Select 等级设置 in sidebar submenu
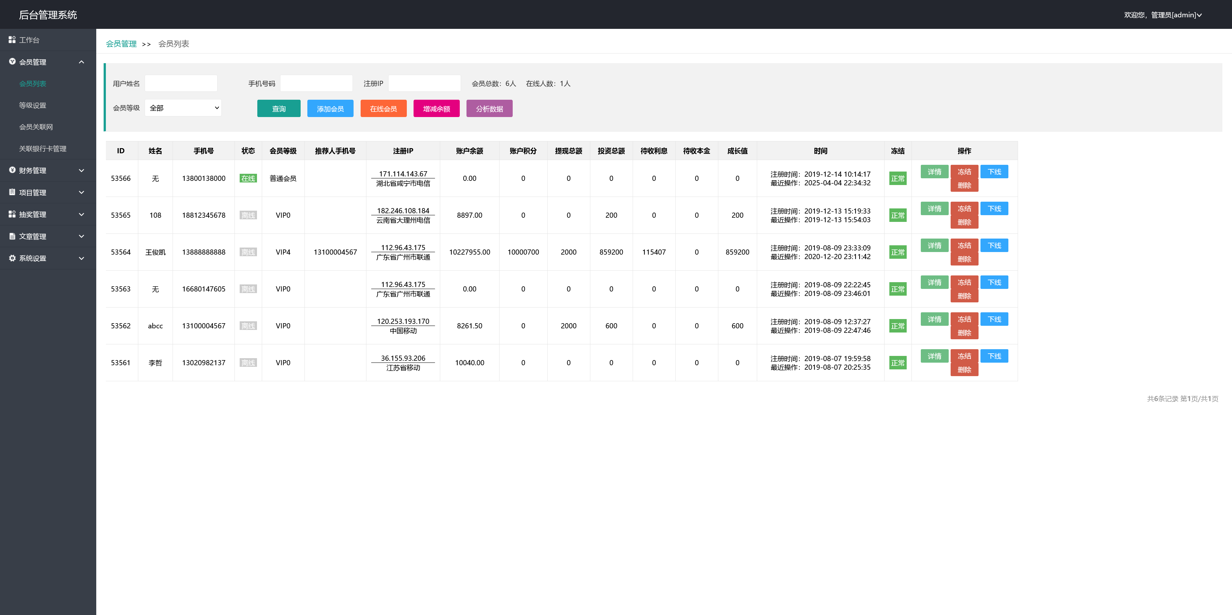 [x=32, y=105]
